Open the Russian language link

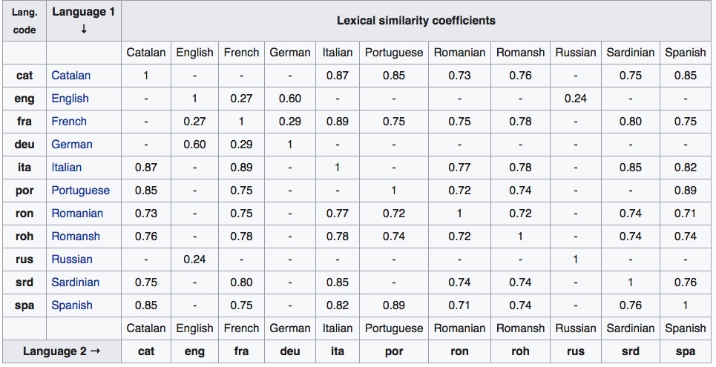point(72,259)
